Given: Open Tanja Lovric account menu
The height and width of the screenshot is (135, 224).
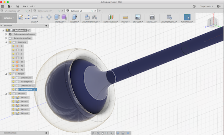Looking at the screenshot, I should point(207,6).
